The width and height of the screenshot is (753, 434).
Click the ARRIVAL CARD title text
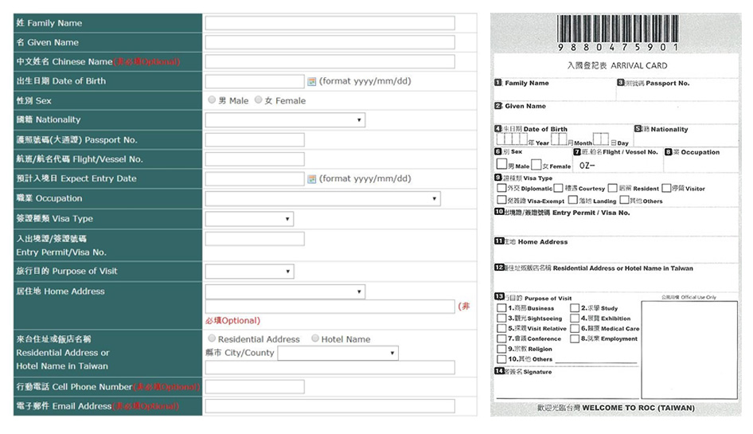tap(638, 66)
